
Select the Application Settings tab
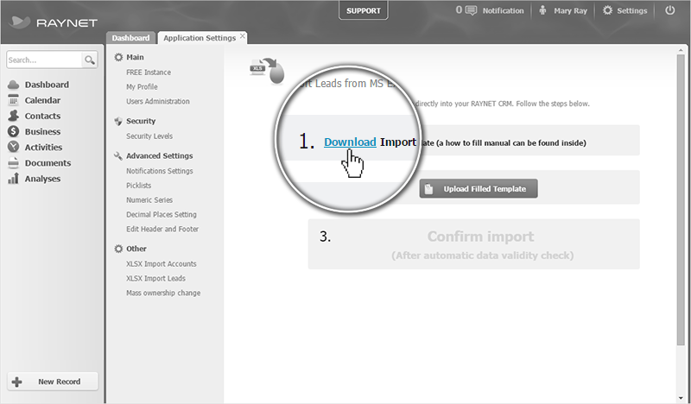click(x=200, y=38)
